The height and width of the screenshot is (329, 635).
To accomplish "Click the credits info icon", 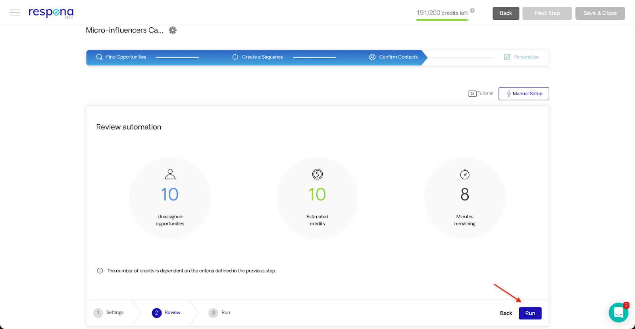I will pyautogui.click(x=472, y=10).
